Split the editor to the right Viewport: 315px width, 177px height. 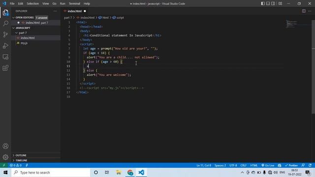304,11
